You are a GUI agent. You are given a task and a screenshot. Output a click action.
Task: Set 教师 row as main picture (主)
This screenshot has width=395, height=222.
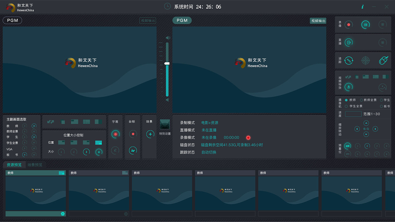click(25, 126)
